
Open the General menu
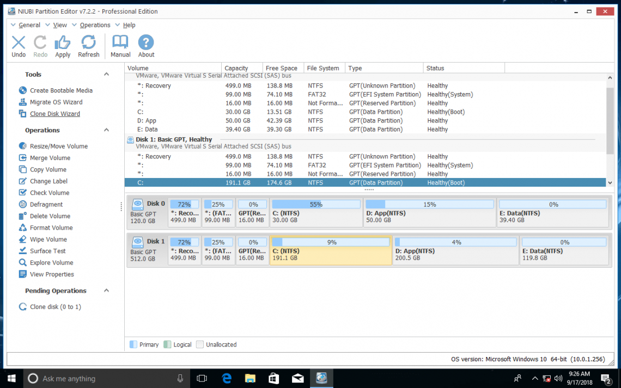click(29, 25)
